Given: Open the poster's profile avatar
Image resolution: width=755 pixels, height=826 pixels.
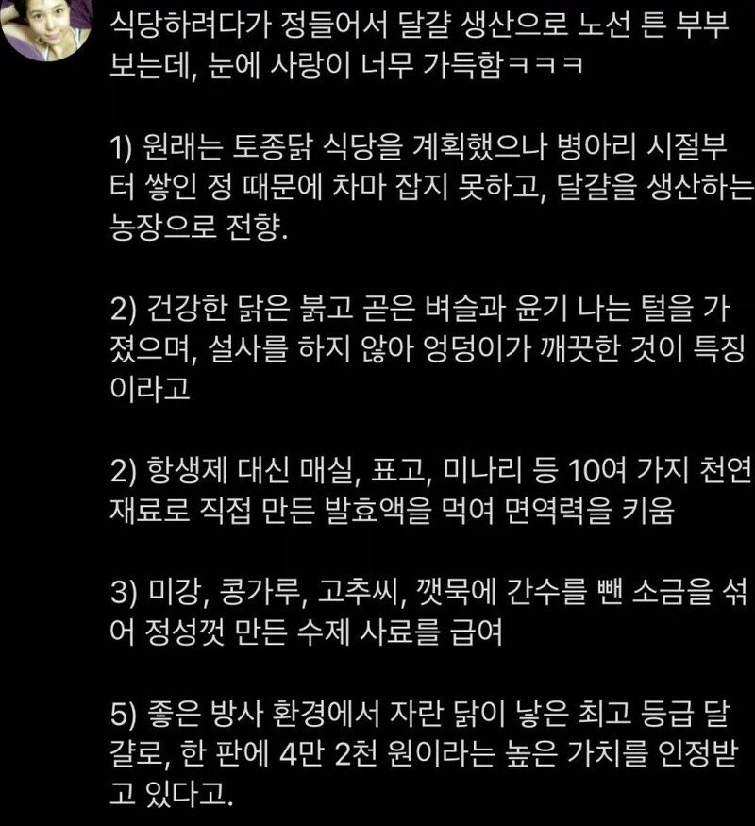Looking at the screenshot, I should (46, 29).
